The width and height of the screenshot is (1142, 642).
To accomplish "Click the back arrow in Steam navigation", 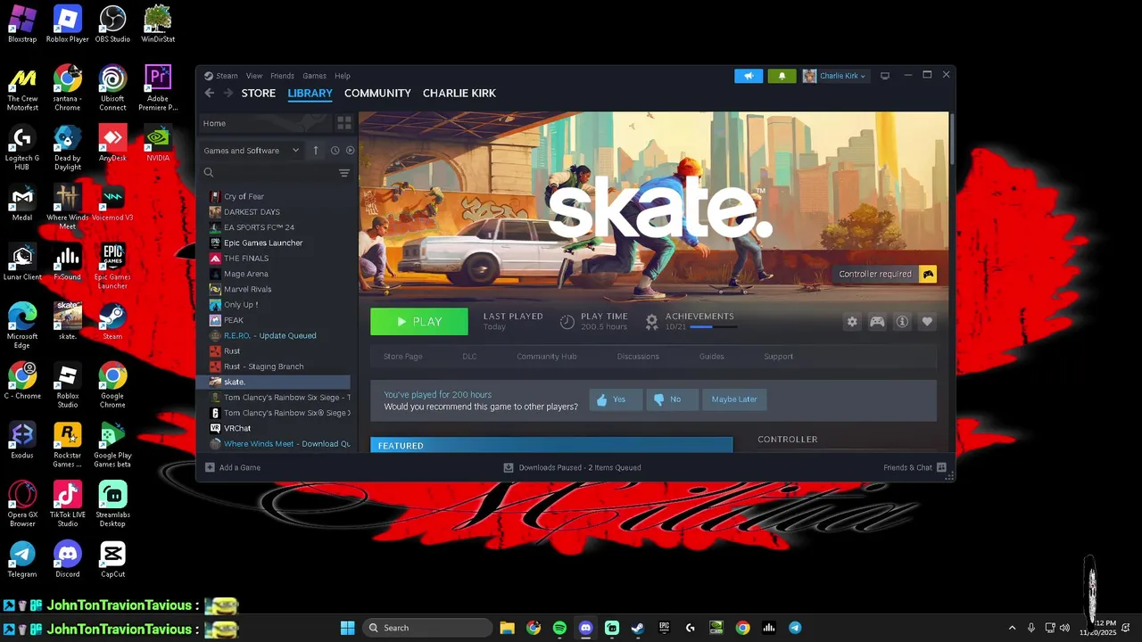I will click(x=210, y=93).
